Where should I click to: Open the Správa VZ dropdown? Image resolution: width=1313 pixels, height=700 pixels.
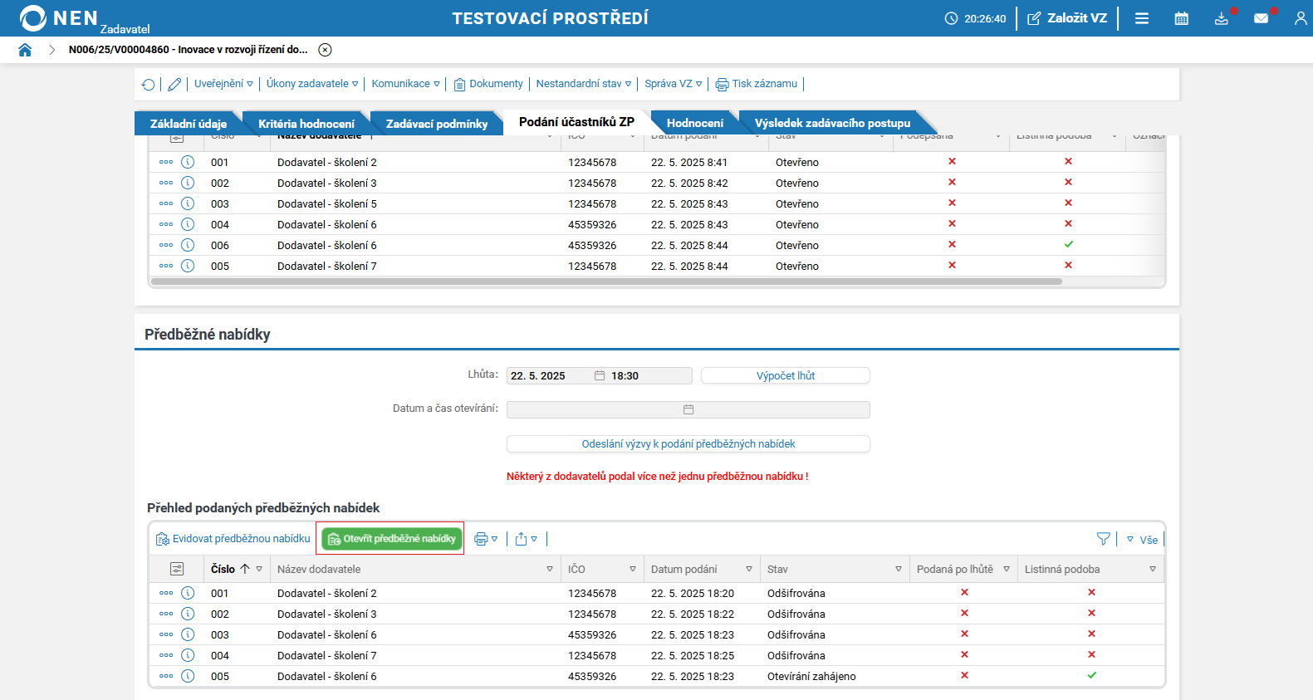point(673,84)
